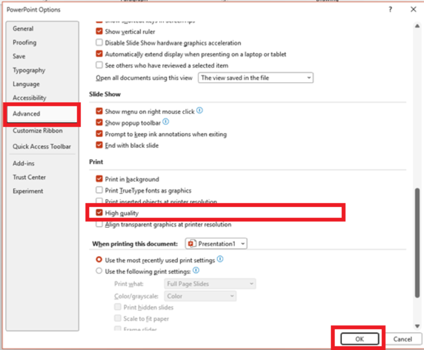Toggle Prompt to keep ink annotations when exiting
Viewport: 424px width, 350px height.
[99, 134]
